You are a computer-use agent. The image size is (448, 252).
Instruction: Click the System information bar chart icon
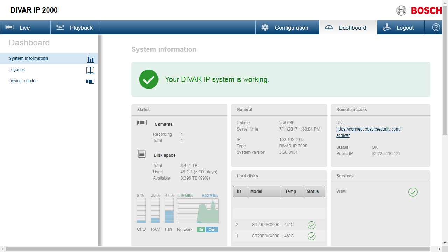90,59
